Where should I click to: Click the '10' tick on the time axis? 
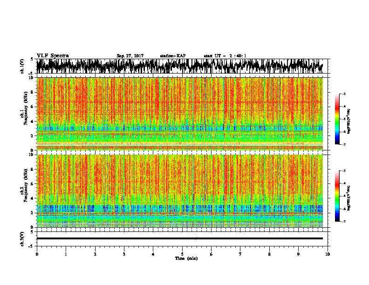[328, 254]
